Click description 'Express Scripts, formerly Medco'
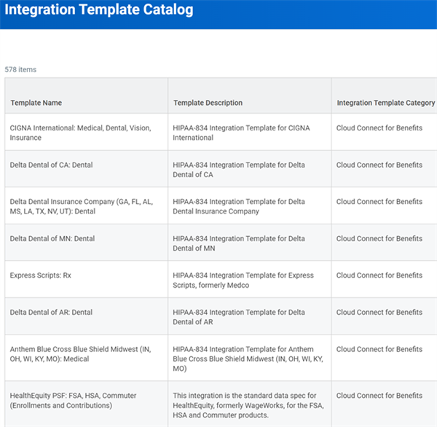The width and height of the screenshot is (437, 427). click(243, 280)
